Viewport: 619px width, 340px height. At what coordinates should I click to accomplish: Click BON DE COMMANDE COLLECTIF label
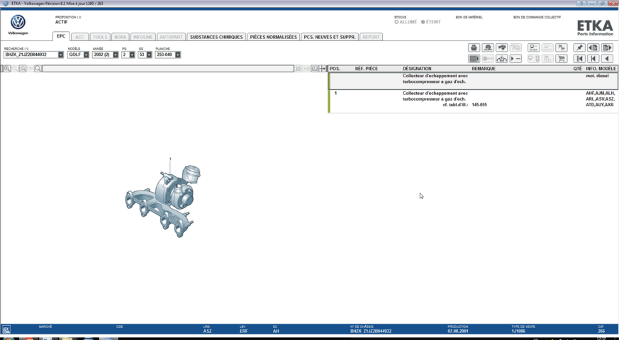click(537, 18)
